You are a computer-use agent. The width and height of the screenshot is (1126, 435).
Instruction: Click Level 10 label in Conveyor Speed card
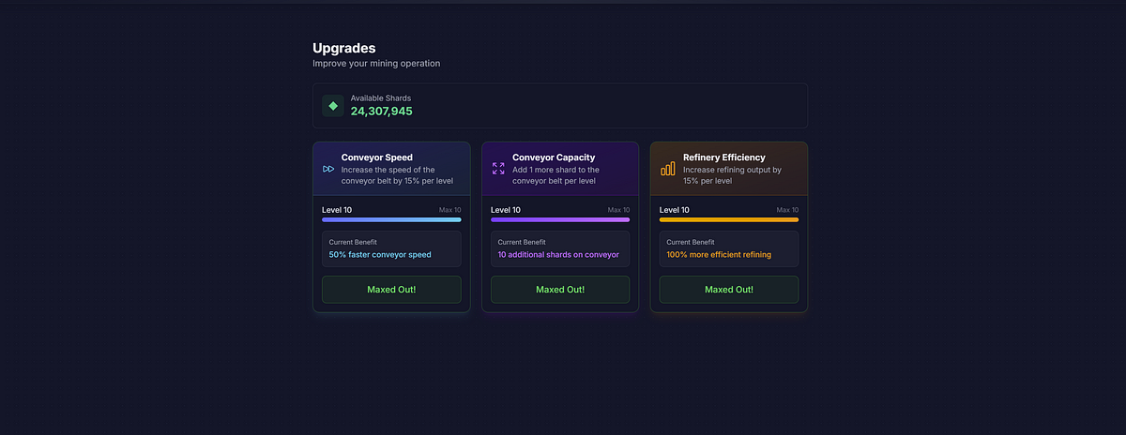[337, 210]
